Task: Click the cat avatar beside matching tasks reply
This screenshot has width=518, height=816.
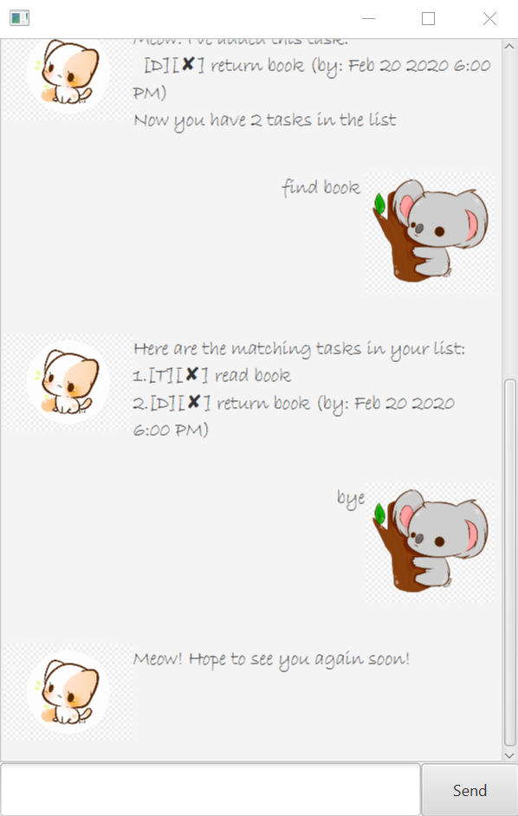Action: (x=68, y=382)
